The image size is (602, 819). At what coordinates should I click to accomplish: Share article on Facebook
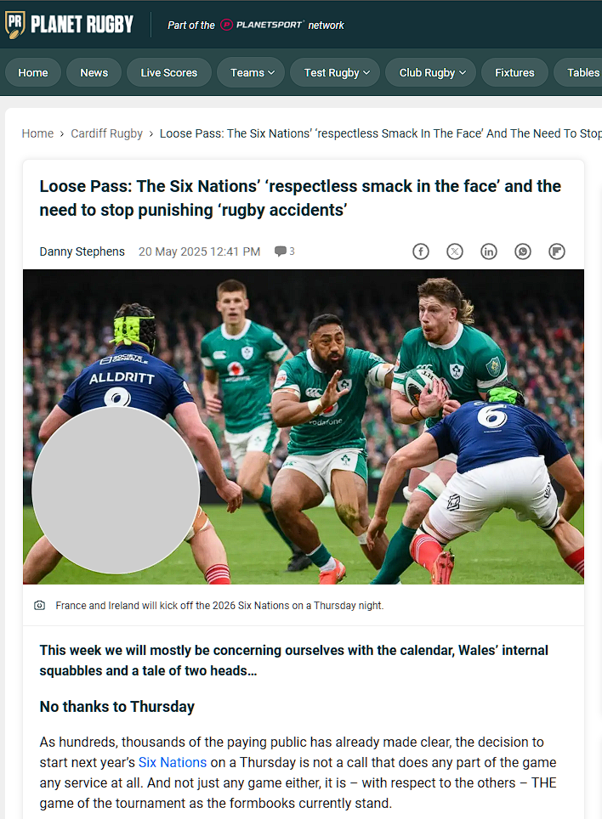click(421, 251)
